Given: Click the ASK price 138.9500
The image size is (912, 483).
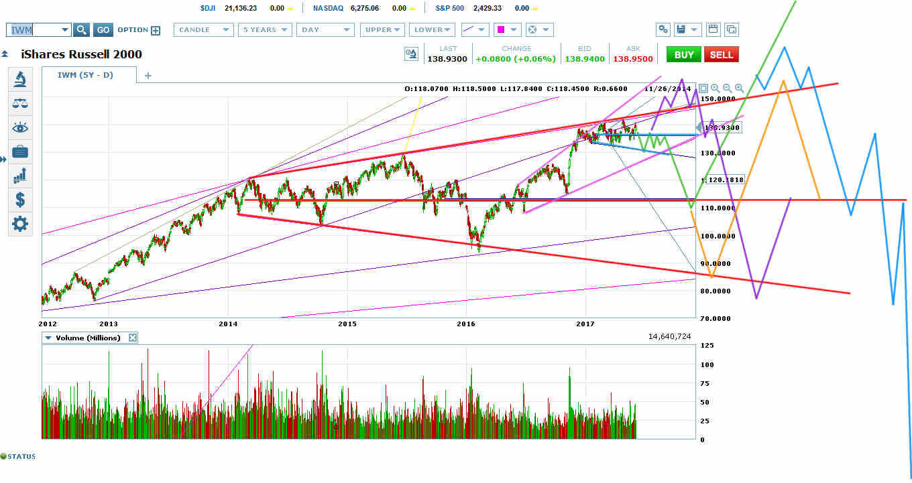Looking at the screenshot, I should pos(633,59).
